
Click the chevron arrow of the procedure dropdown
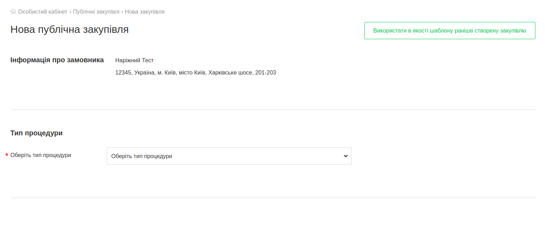pos(345,156)
